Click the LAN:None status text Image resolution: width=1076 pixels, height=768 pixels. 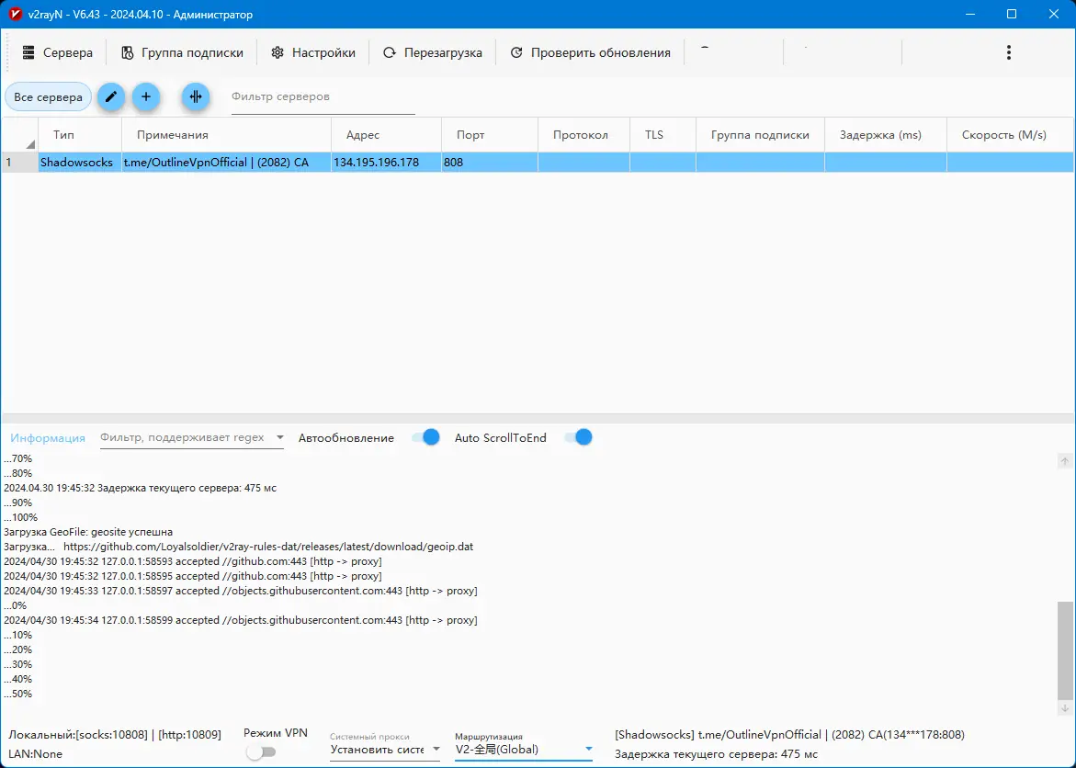pos(36,754)
